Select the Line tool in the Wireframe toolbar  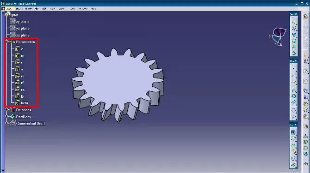tap(294, 75)
